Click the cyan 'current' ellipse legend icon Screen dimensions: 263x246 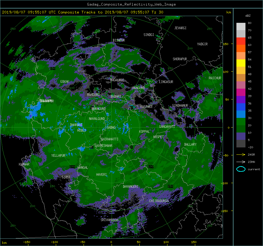(241, 169)
